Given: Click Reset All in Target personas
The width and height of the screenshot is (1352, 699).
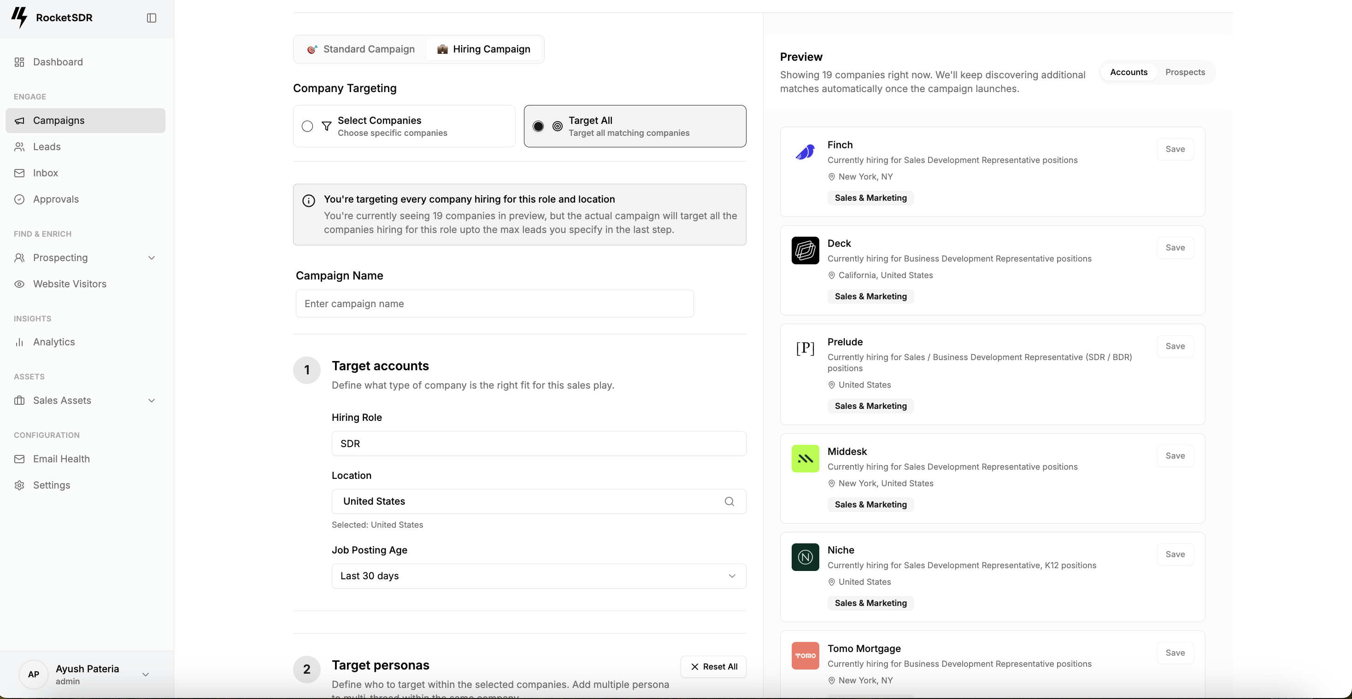Looking at the screenshot, I should click(714, 666).
